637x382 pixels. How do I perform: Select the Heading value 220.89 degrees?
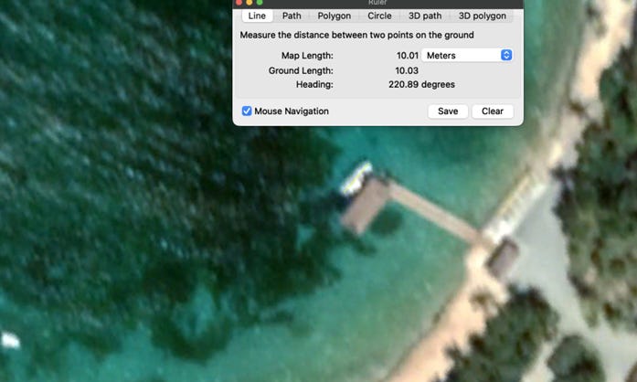click(x=421, y=84)
